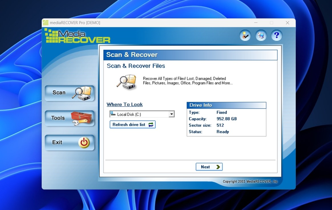Click the Where To Look underlined label
The height and width of the screenshot is (210, 332).
point(125,104)
